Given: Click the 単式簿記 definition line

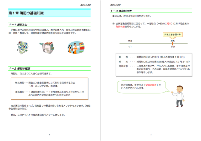Looking at the screenshot, I should [x=45, y=83].
